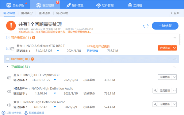Click the alert icon beside 可升级驱动
Image resolution: width=184 pixels, height=115 pixels.
click(x=34, y=38)
